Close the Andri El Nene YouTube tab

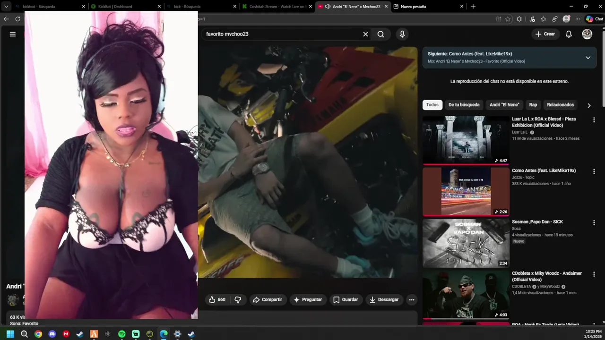pyautogui.click(x=386, y=7)
